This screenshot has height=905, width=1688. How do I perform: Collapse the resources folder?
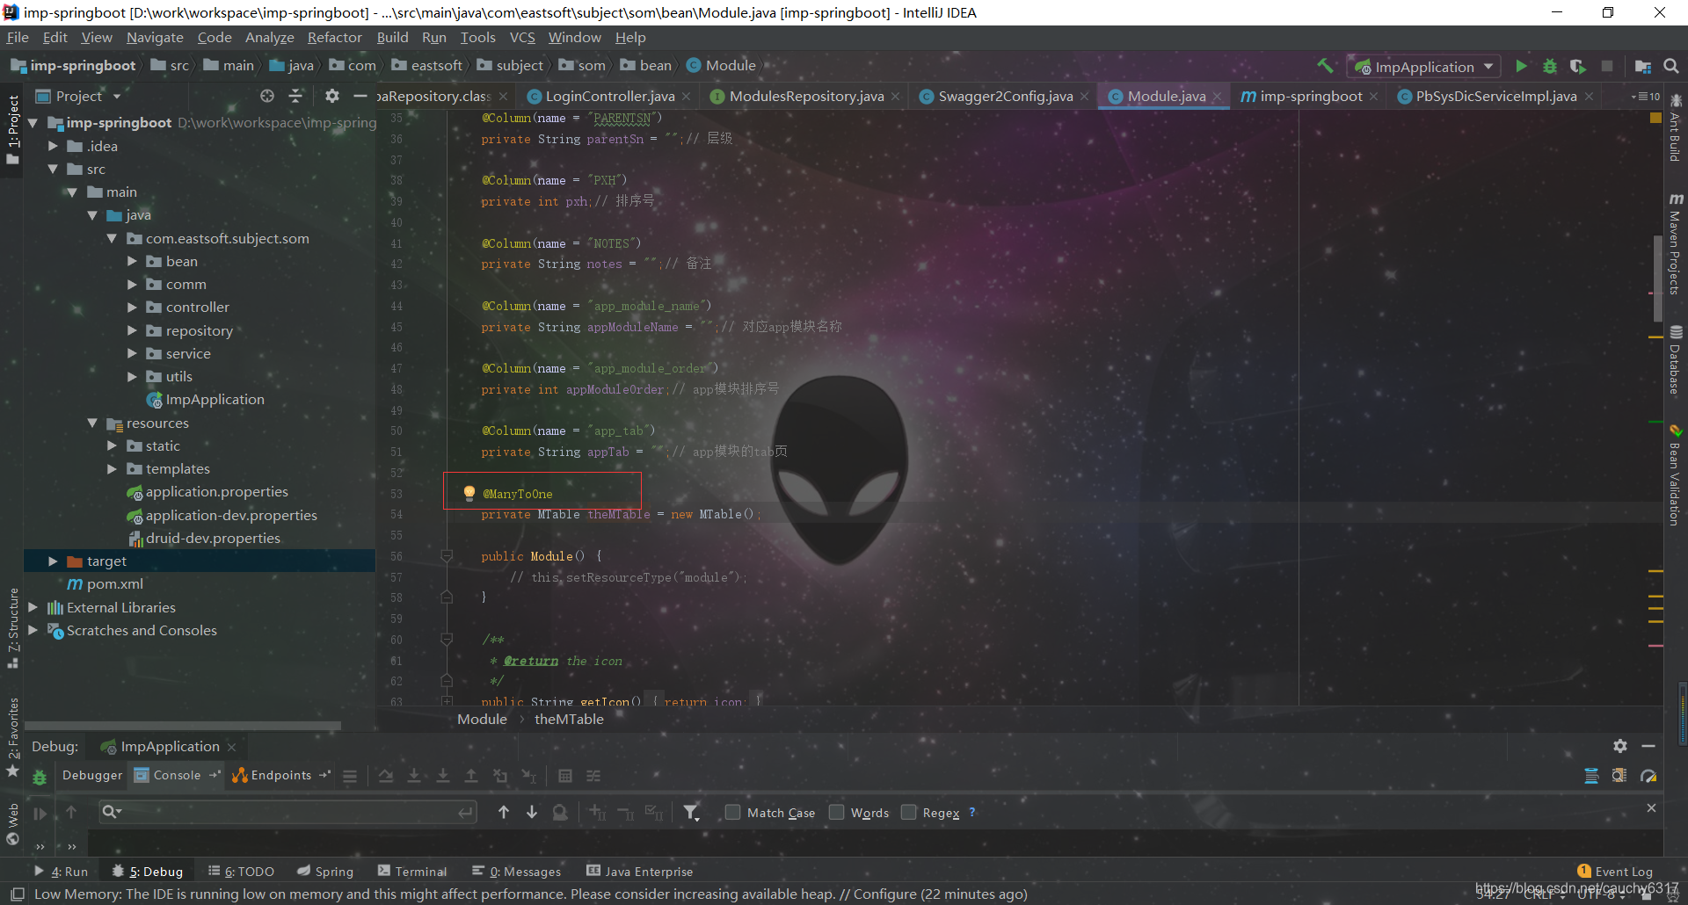point(92,423)
